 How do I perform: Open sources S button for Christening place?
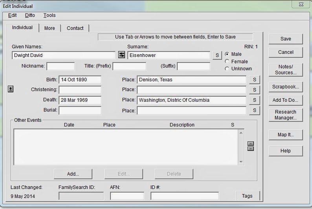point(255,90)
